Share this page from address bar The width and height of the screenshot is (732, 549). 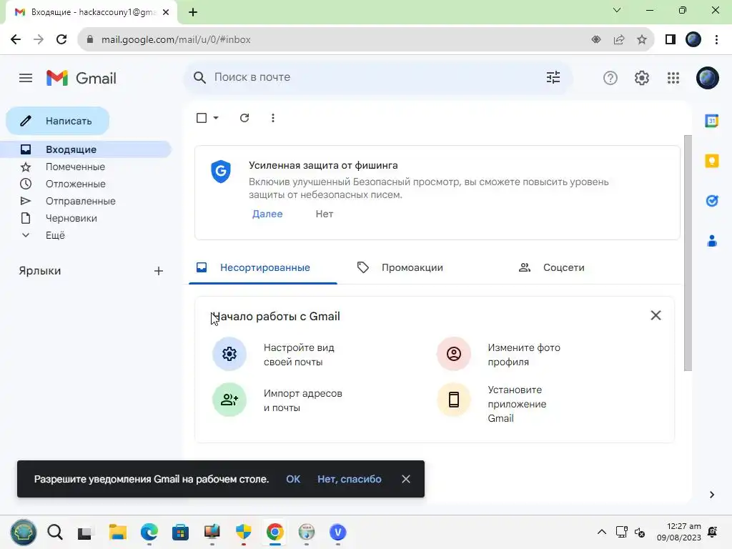(x=619, y=40)
